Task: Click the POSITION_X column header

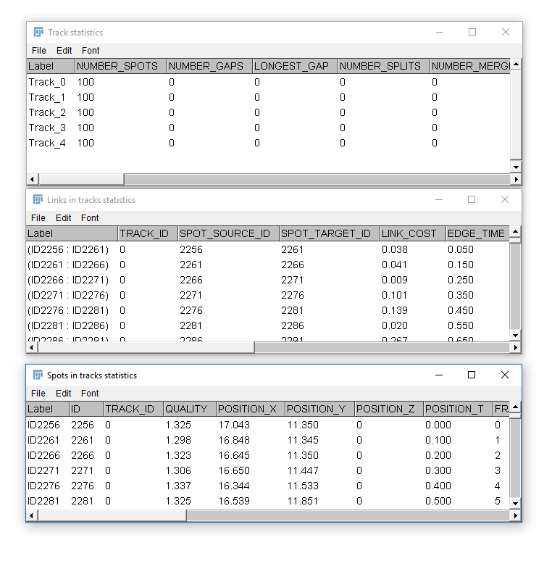Action: [x=248, y=409]
